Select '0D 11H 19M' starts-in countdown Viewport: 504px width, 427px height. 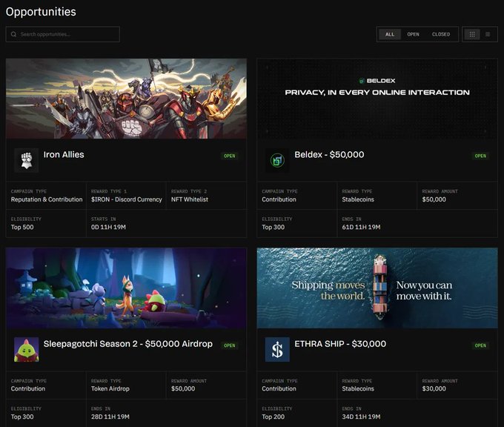[x=108, y=227]
